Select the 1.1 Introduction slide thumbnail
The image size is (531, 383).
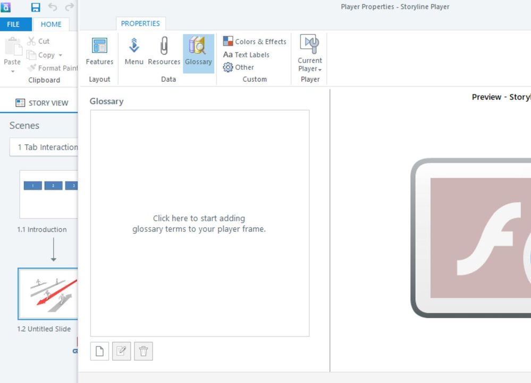point(49,194)
